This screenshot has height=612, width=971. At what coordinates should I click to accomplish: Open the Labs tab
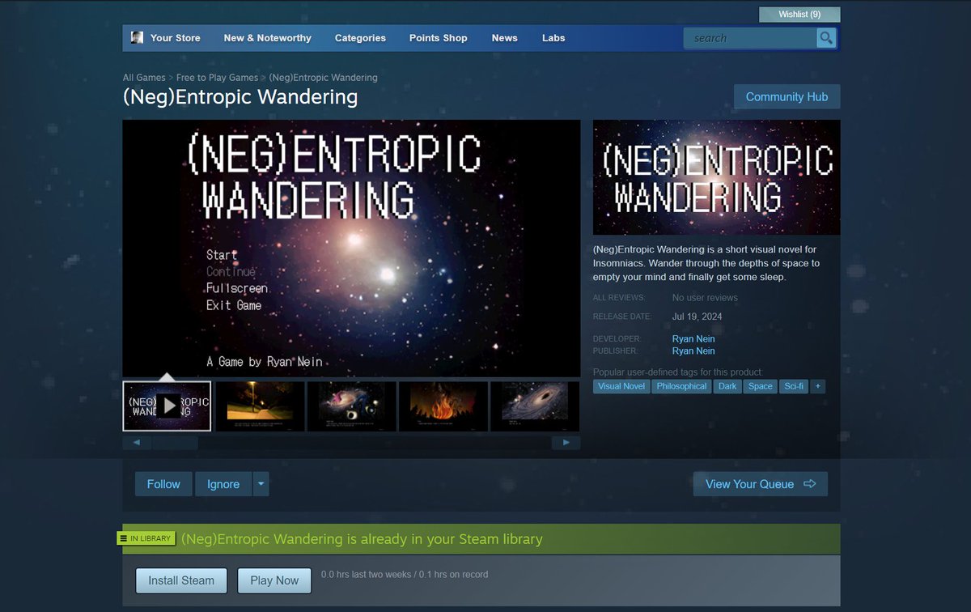point(553,38)
